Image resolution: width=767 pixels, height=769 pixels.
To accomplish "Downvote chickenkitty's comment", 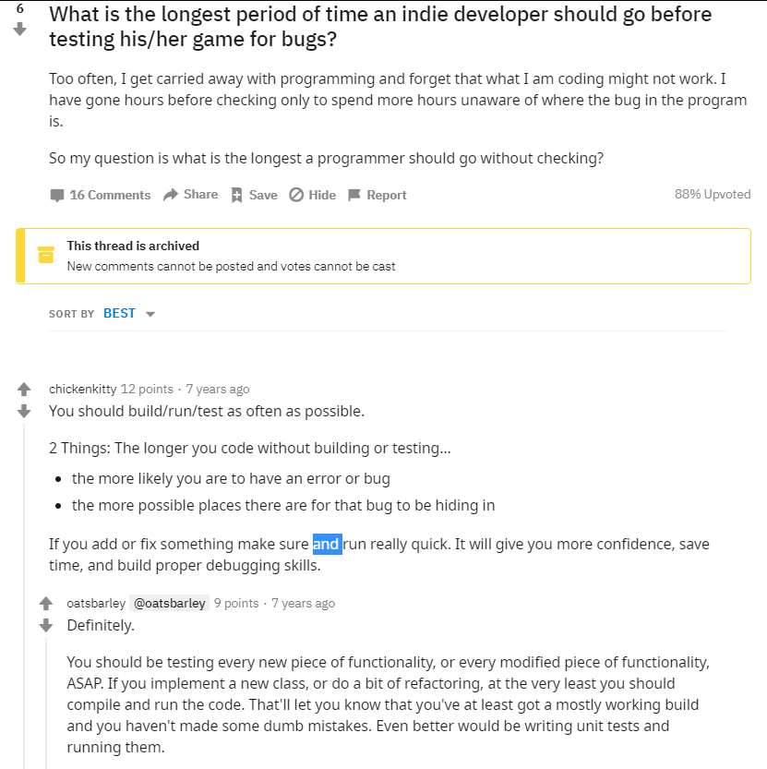I will 24,411.
